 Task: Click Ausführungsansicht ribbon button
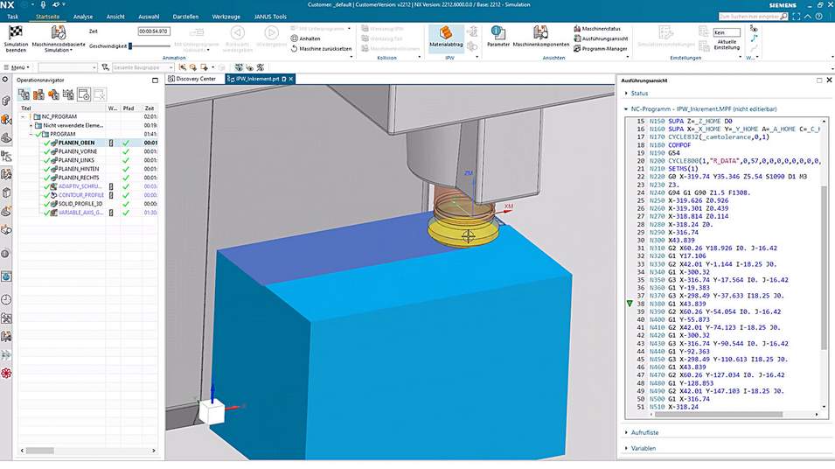pyautogui.click(x=601, y=38)
